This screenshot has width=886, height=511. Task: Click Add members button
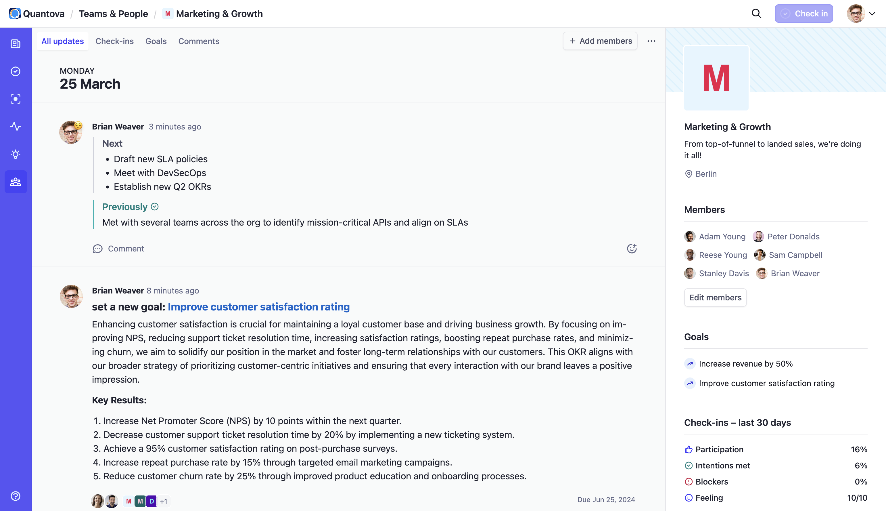(600, 41)
